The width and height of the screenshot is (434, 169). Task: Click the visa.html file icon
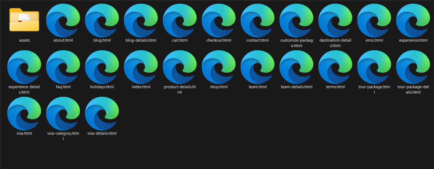tap(24, 114)
